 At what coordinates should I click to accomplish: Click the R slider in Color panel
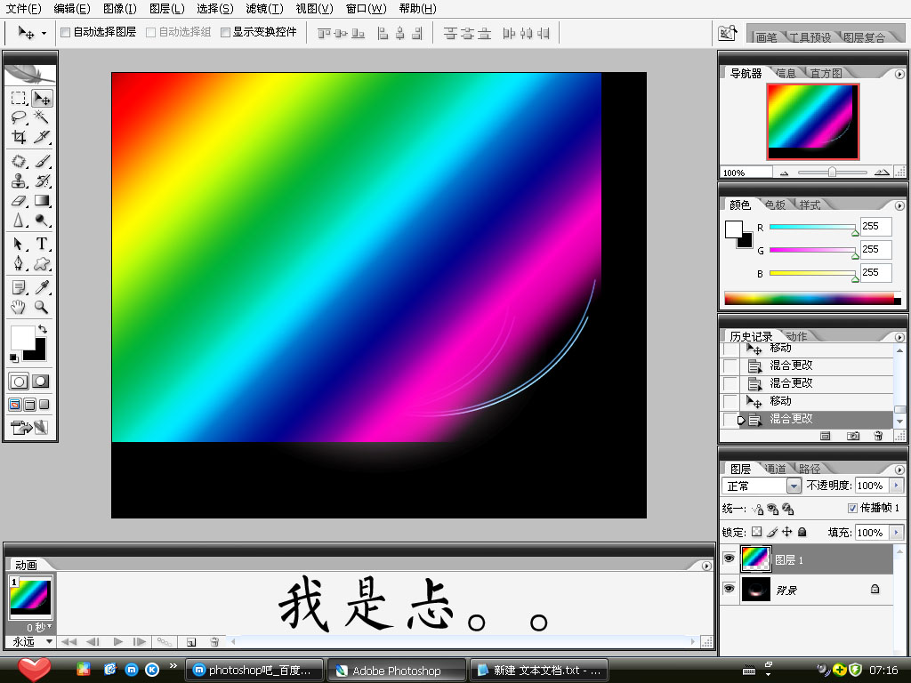[812, 227]
